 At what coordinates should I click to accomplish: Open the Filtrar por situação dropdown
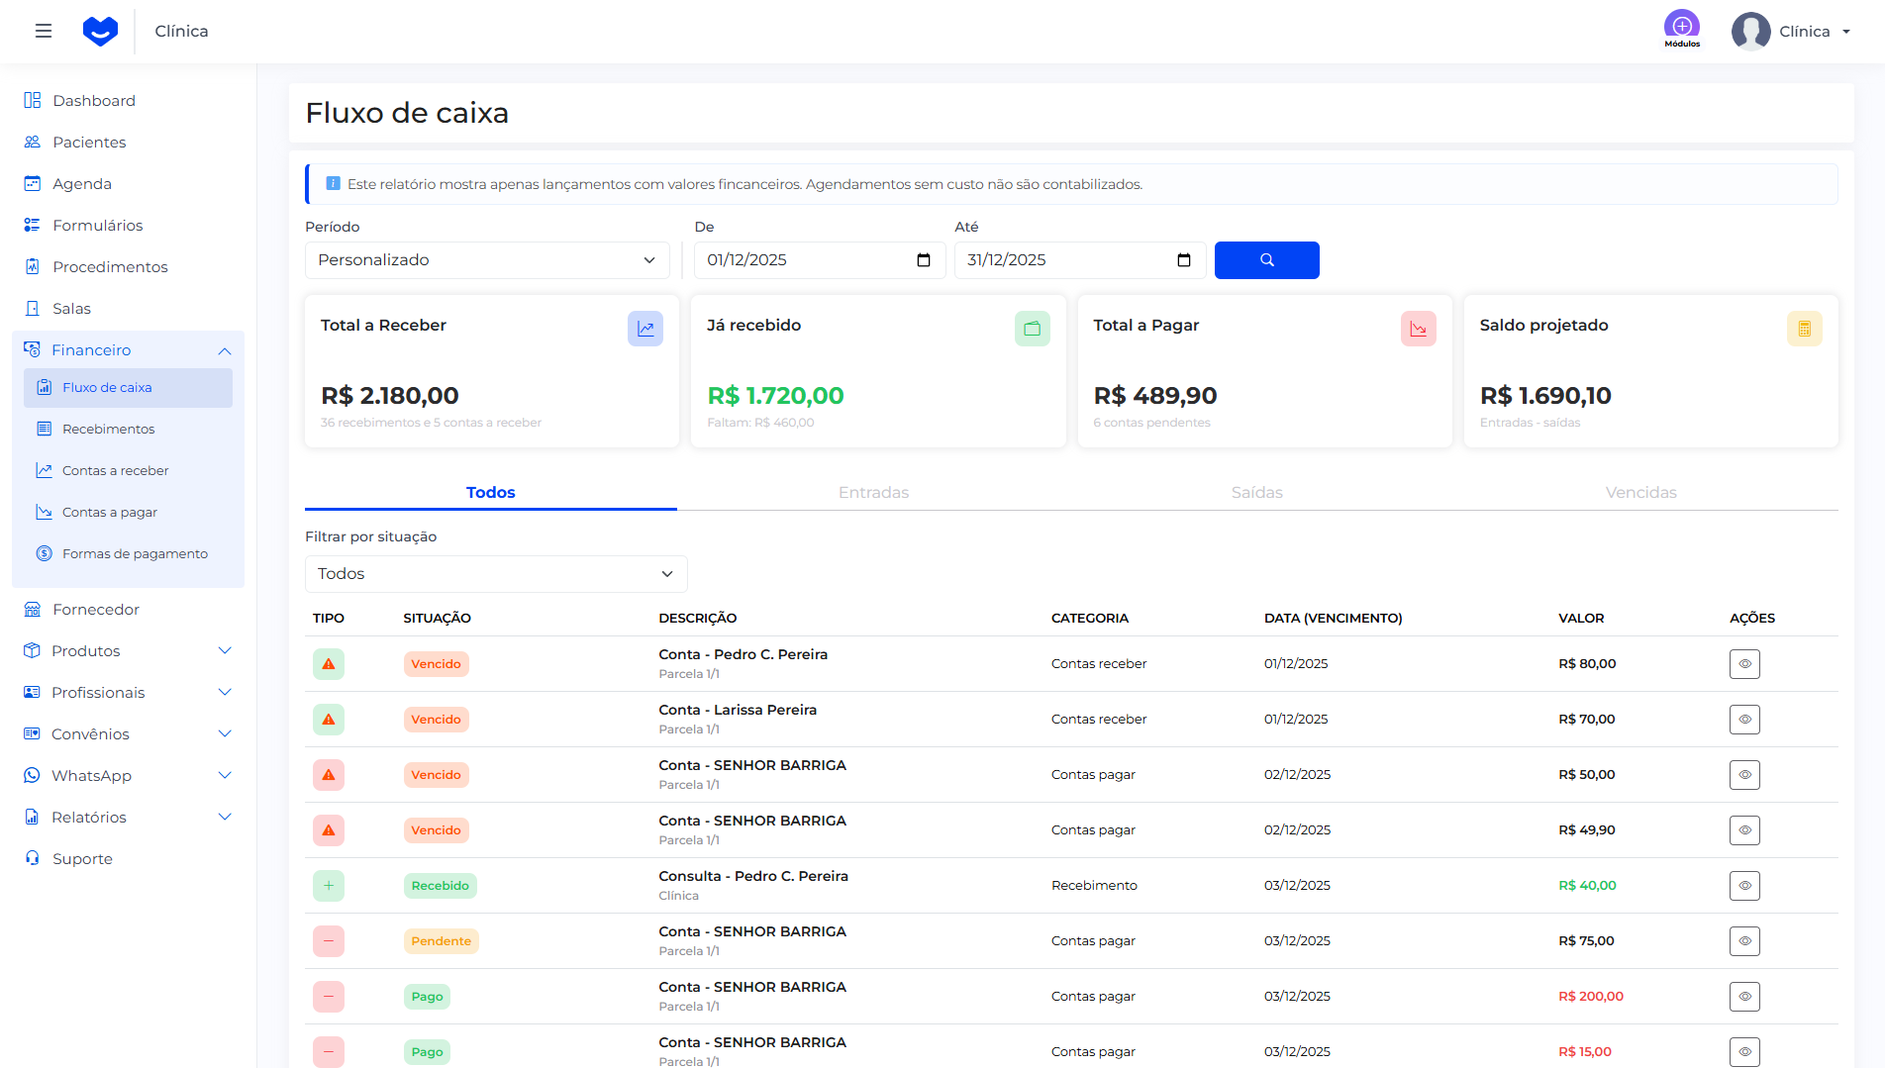tap(495, 574)
